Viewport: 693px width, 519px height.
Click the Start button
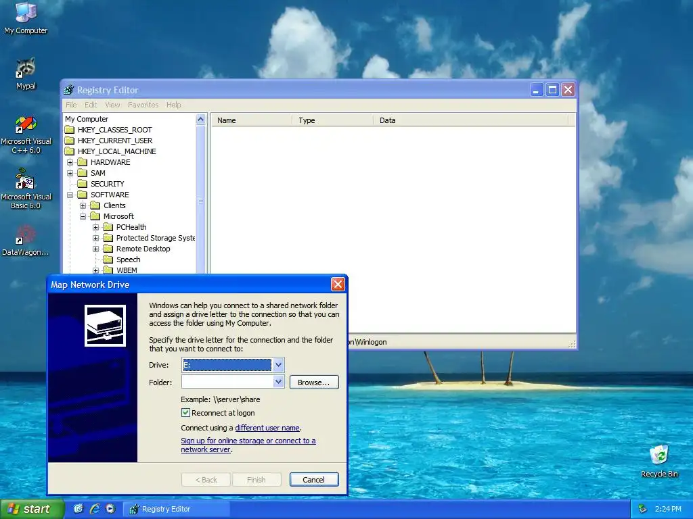pyautogui.click(x=32, y=509)
